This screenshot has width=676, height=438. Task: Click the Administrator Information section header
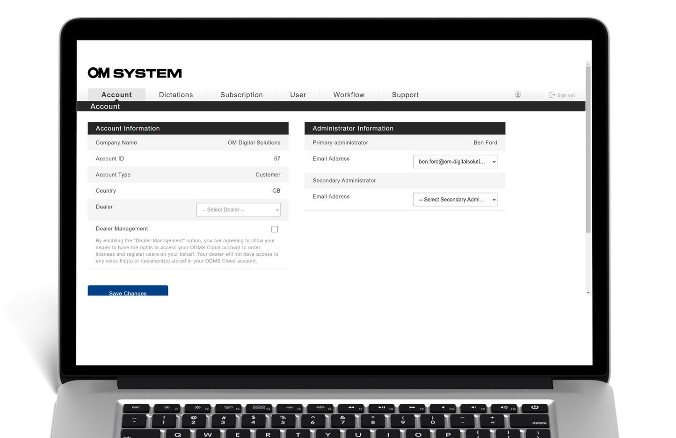tap(405, 128)
